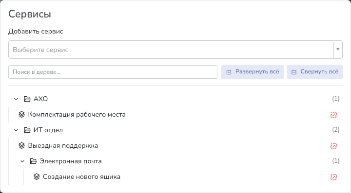Select the АХО tree row label
The height and width of the screenshot is (193, 351).
[40, 99]
